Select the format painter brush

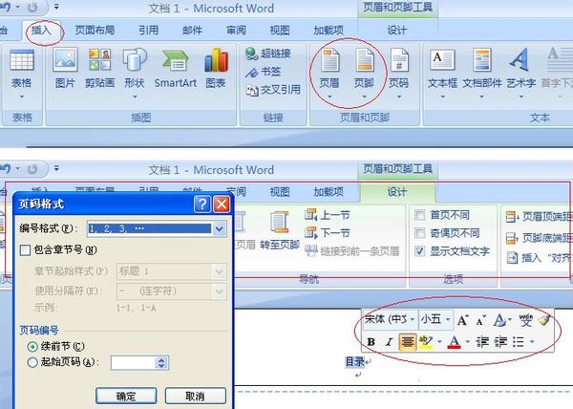click(544, 320)
